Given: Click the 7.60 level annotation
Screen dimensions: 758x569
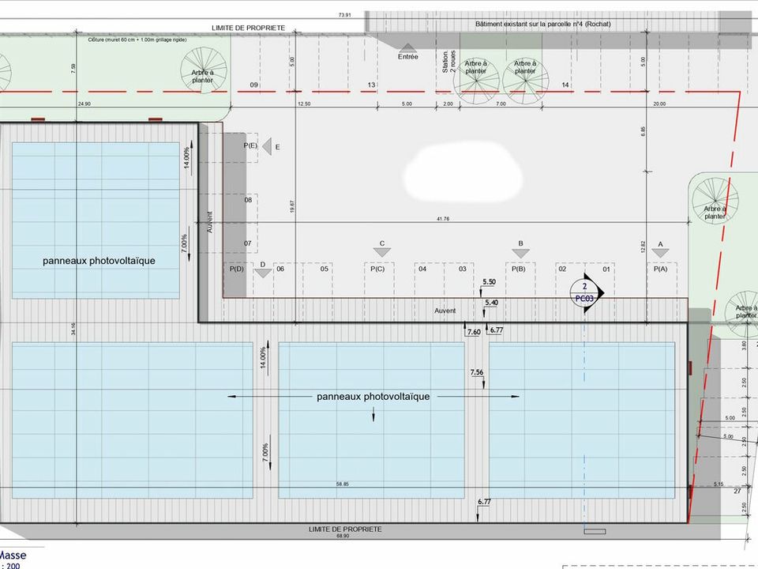Looking at the screenshot, I should [x=474, y=331].
